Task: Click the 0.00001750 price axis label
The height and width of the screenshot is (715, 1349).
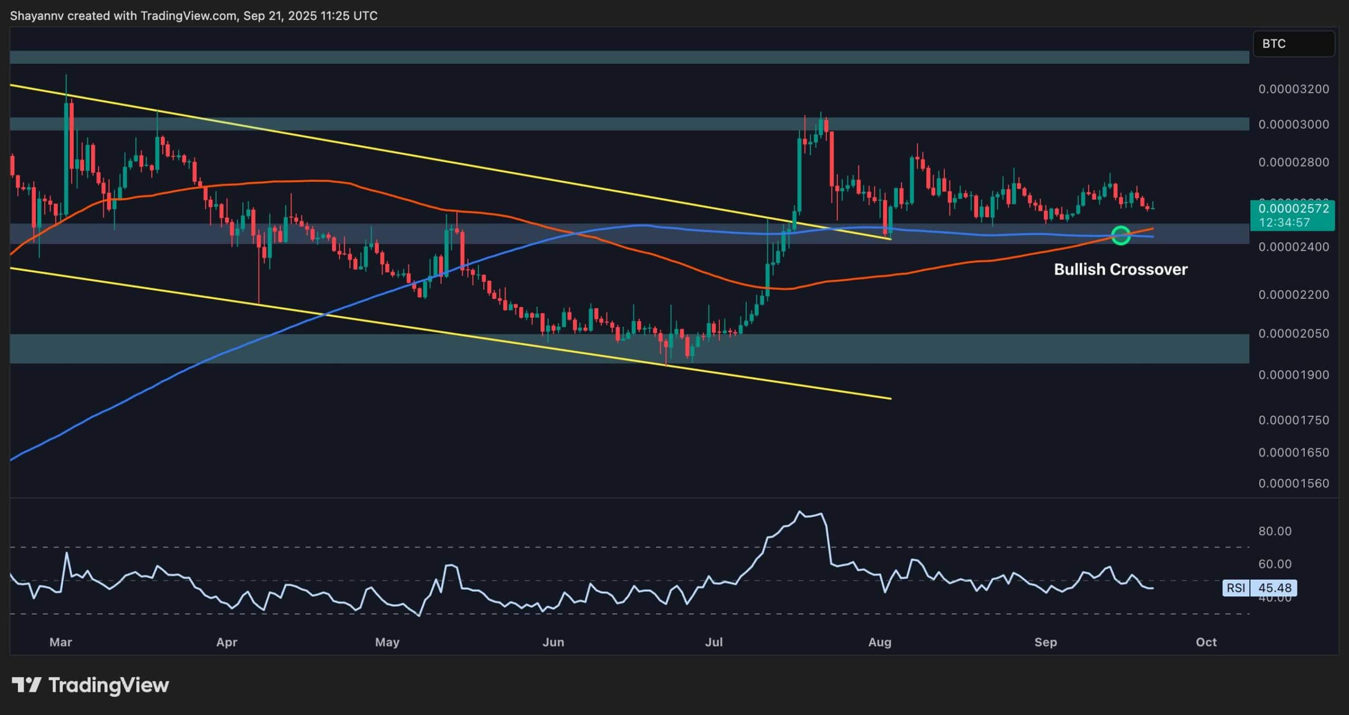Action: (1293, 420)
